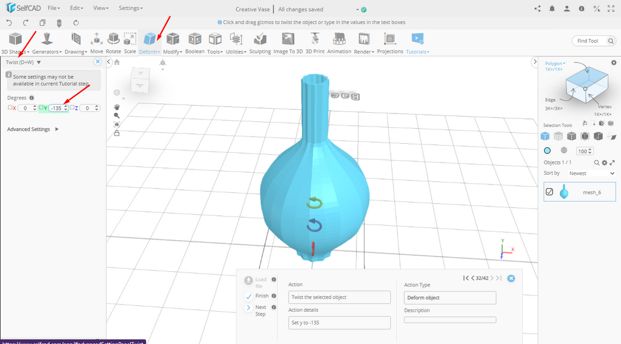This screenshot has width=621, height=344.
Task: Select the whole-object cube selection mode
Action: click(545, 137)
